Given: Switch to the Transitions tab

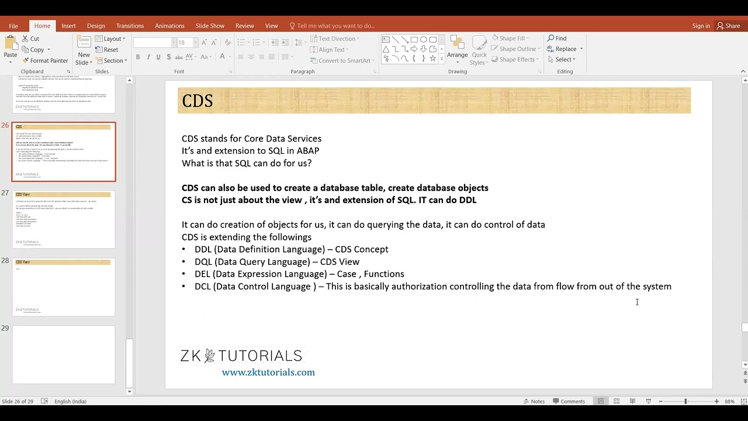Looking at the screenshot, I should pyautogui.click(x=130, y=26).
